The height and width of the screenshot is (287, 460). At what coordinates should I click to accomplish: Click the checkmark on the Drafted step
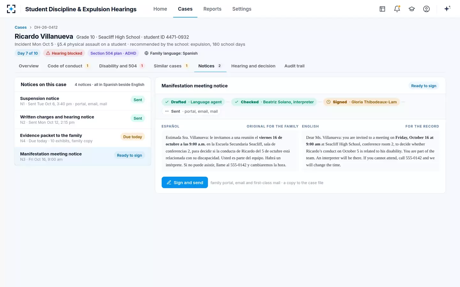point(167,102)
